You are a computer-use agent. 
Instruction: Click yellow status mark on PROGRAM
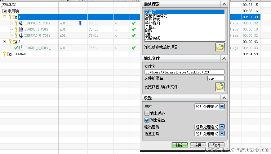click(4, 54)
